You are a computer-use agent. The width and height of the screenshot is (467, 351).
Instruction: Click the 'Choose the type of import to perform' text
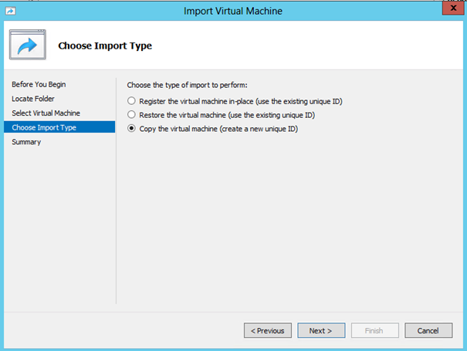(x=187, y=85)
